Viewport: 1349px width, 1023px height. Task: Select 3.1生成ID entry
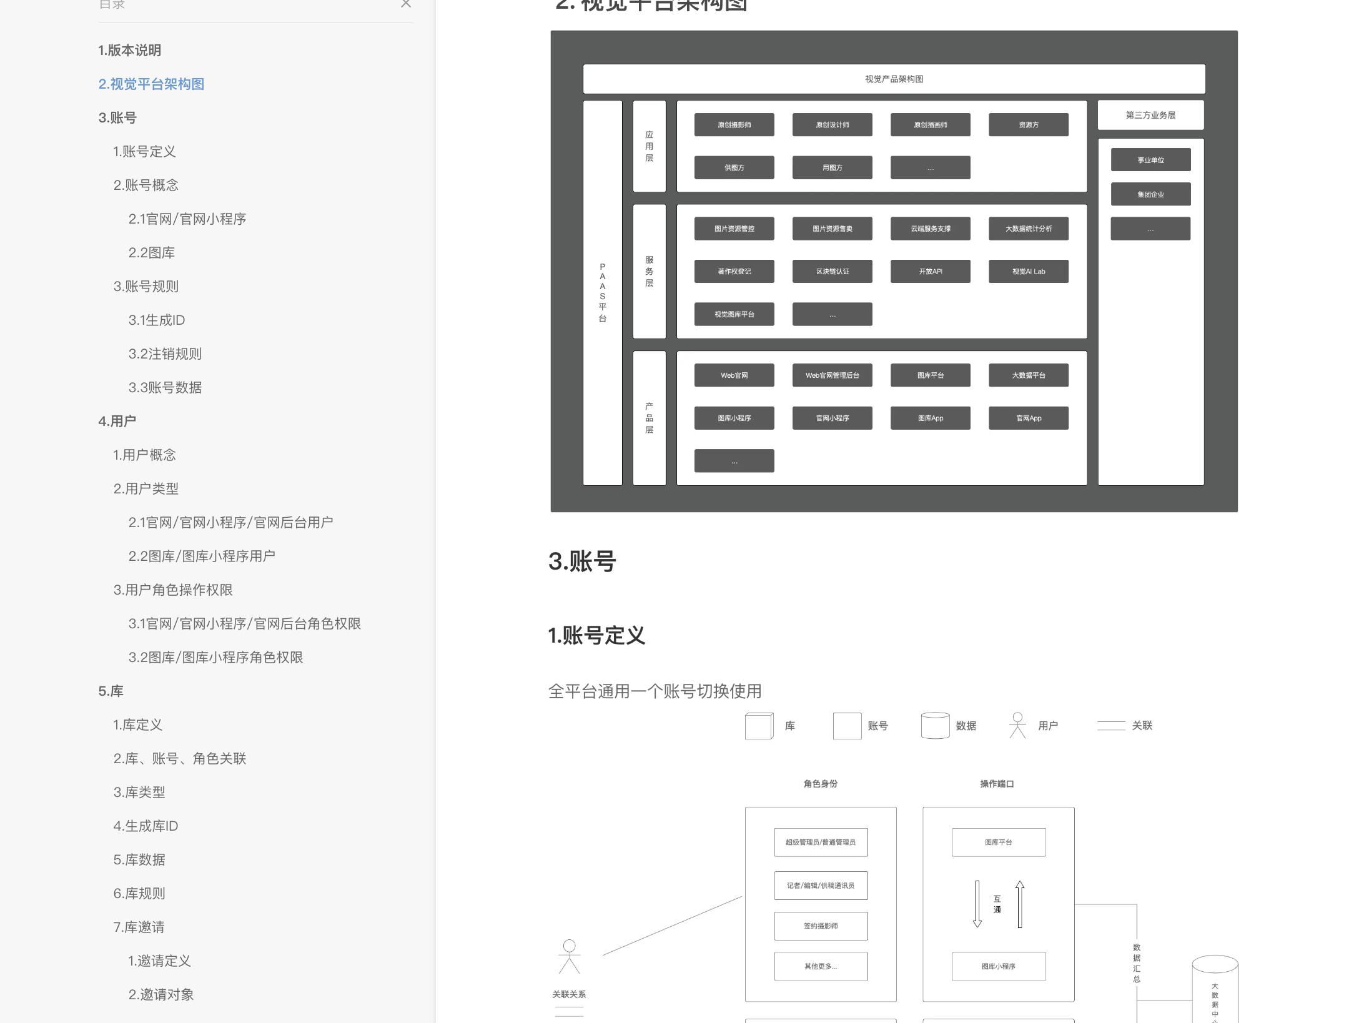157,320
